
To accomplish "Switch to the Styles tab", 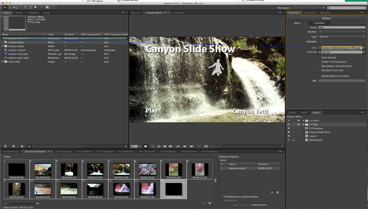I will 304,113.
